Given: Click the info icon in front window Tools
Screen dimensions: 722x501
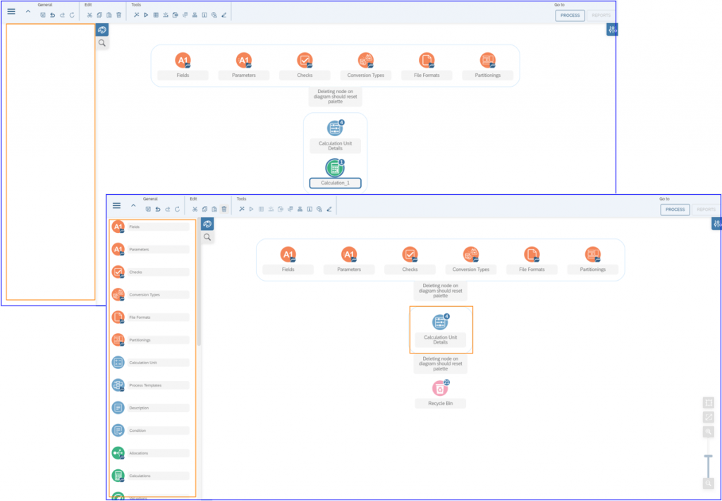Looking at the screenshot, I should click(310, 210).
